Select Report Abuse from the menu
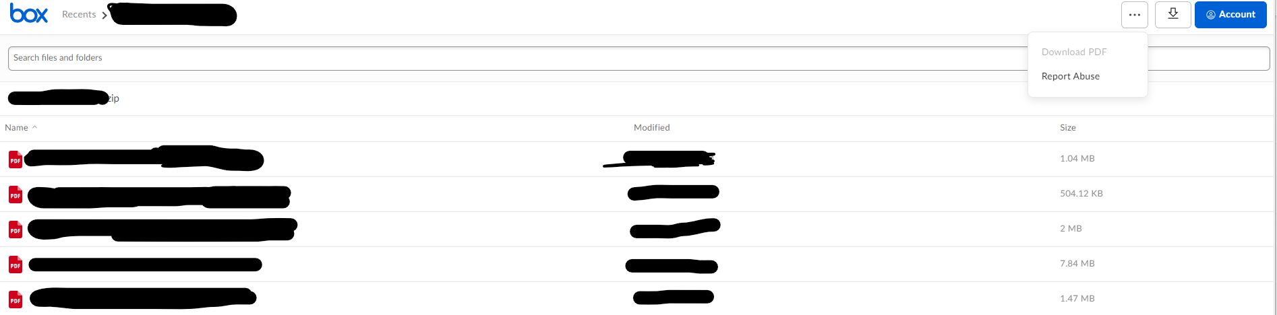1277x315 pixels. click(1070, 76)
